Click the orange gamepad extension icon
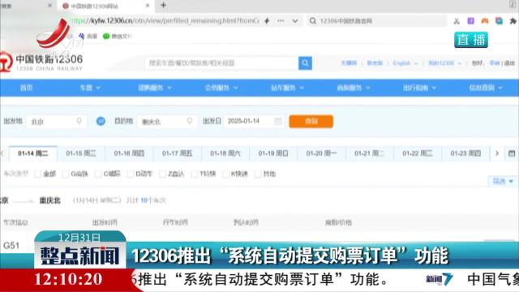 pos(485,21)
